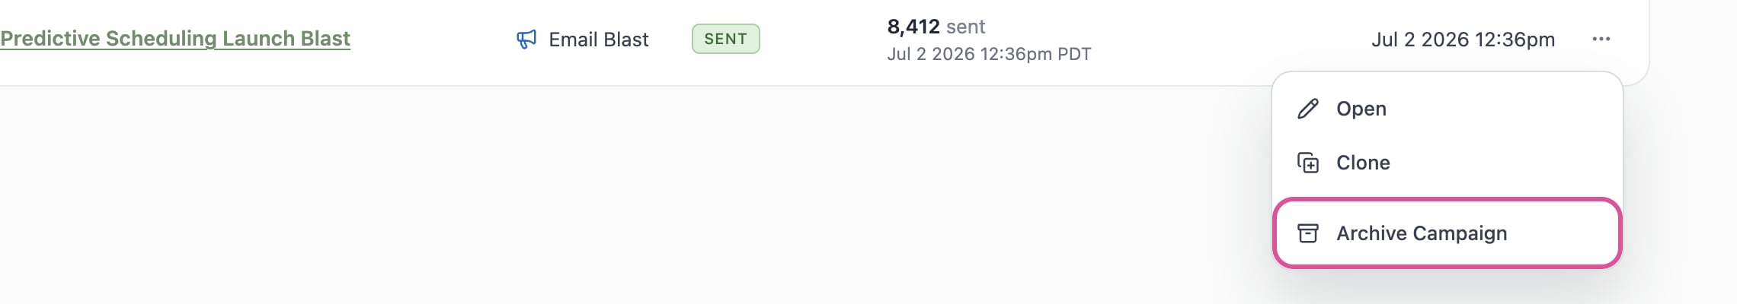The height and width of the screenshot is (304, 1737).
Task: Click the archive box icon in menu
Action: pyautogui.click(x=1307, y=233)
